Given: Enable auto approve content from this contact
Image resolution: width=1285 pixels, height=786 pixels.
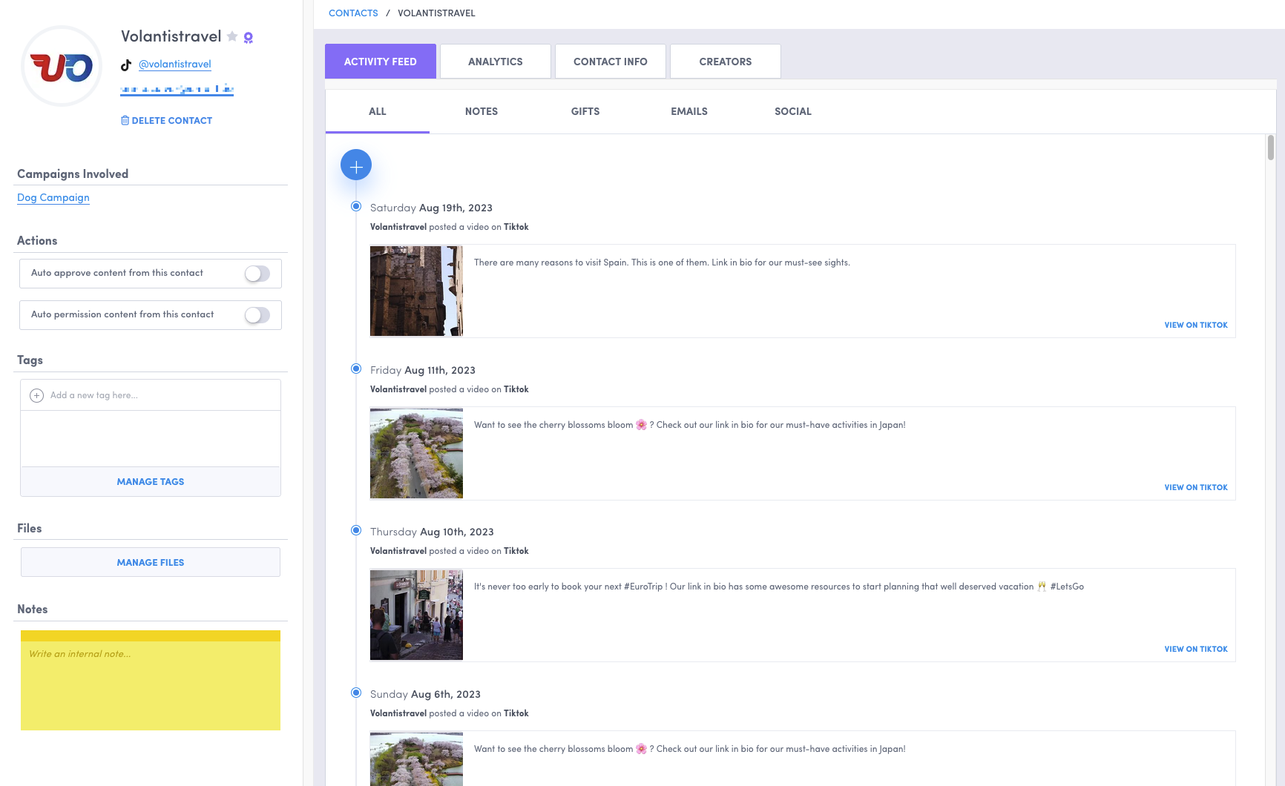Looking at the screenshot, I should (x=257, y=274).
